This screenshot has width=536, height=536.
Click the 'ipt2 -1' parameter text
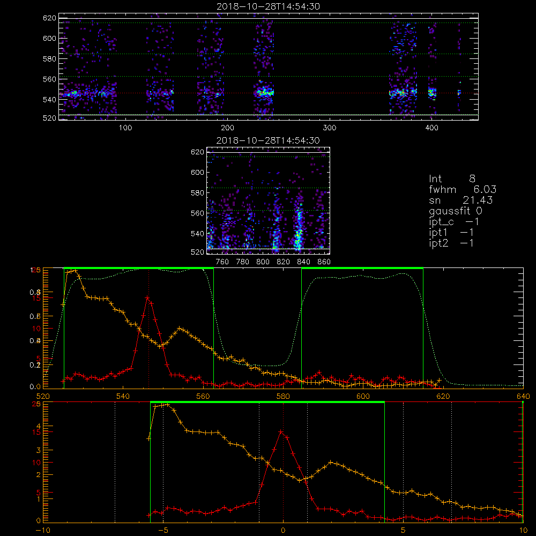[x=451, y=243]
